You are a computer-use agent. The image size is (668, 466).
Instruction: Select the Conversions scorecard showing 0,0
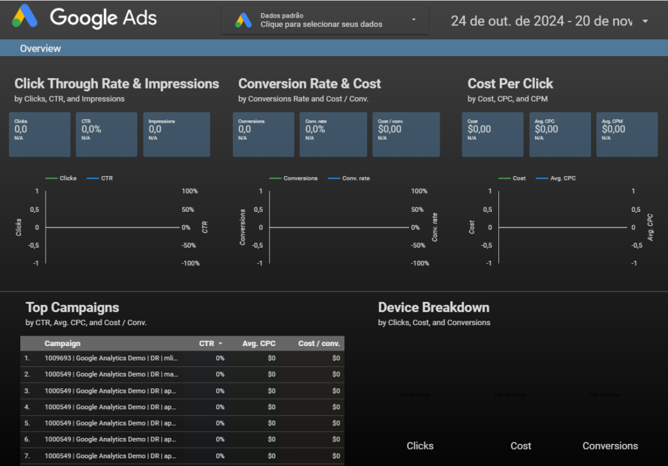pyautogui.click(x=264, y=134)
